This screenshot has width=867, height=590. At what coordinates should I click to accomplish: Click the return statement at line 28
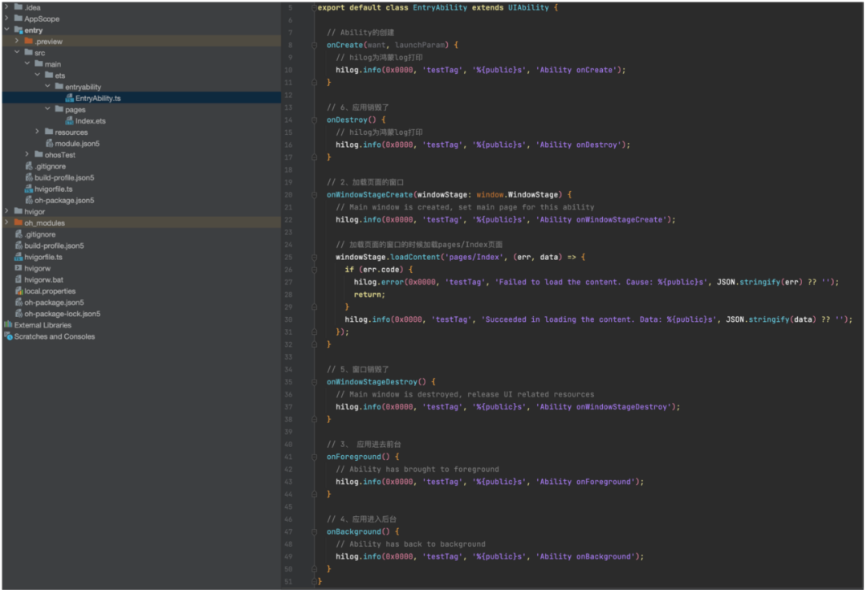pyautogui.click(x=369, y=295)
